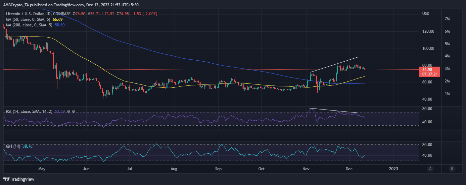Click the 'Jul' label on time axis

pyautogui.click(x=129, y=169)
